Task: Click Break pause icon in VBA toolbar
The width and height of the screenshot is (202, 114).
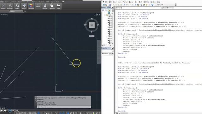Action: pyautogui.click(x=133, y=5)
